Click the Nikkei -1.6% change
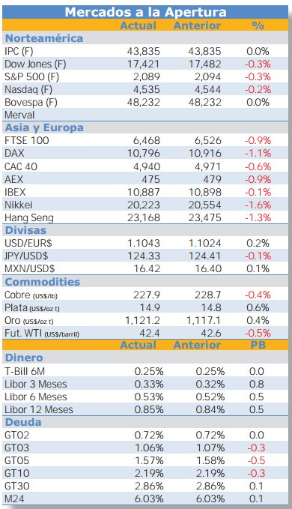Image resolution: width=292 pixels, height=509 pixels. click(258, 205)
